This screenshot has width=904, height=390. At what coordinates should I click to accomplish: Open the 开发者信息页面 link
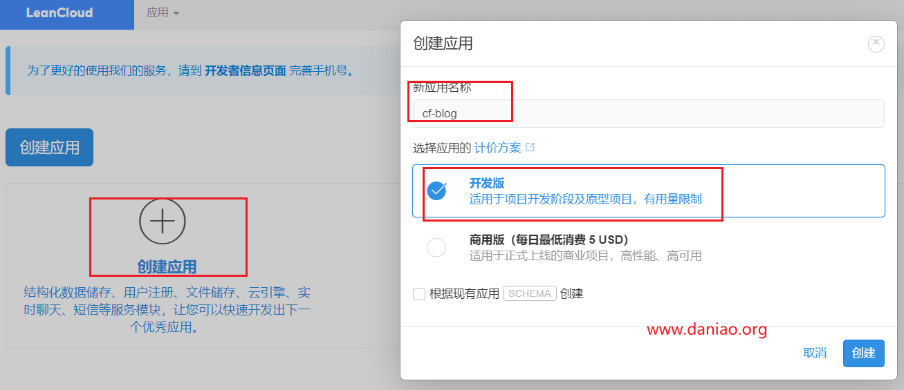[246, 70]
